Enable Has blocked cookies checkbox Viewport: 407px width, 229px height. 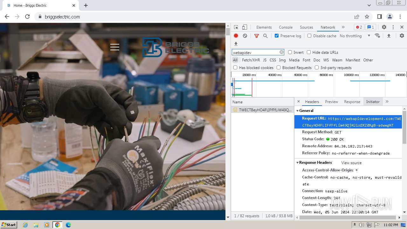pos(235,67)
